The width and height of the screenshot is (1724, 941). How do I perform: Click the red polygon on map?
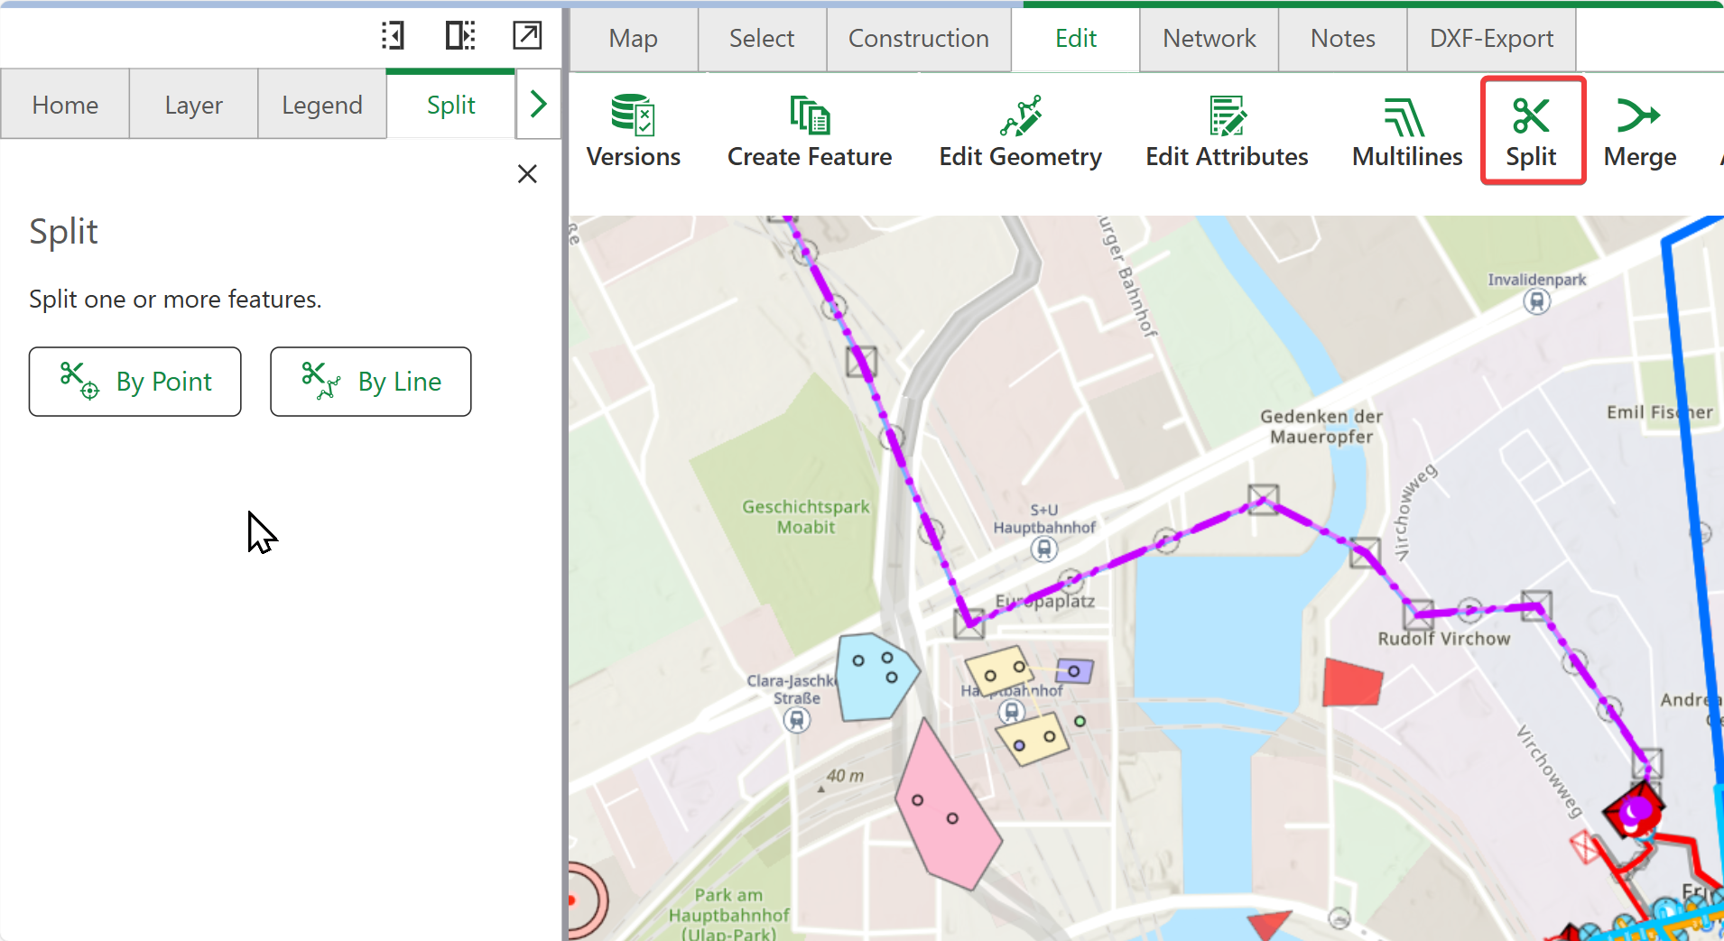pyautogui.click(x=1351, y=683)
